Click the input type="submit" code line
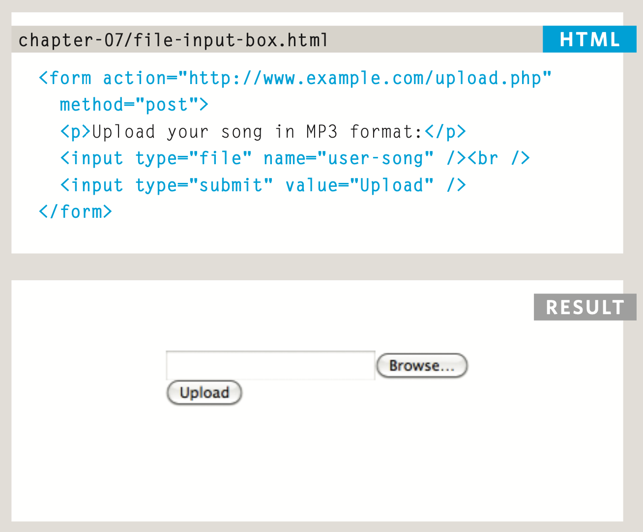 point(263,185)
